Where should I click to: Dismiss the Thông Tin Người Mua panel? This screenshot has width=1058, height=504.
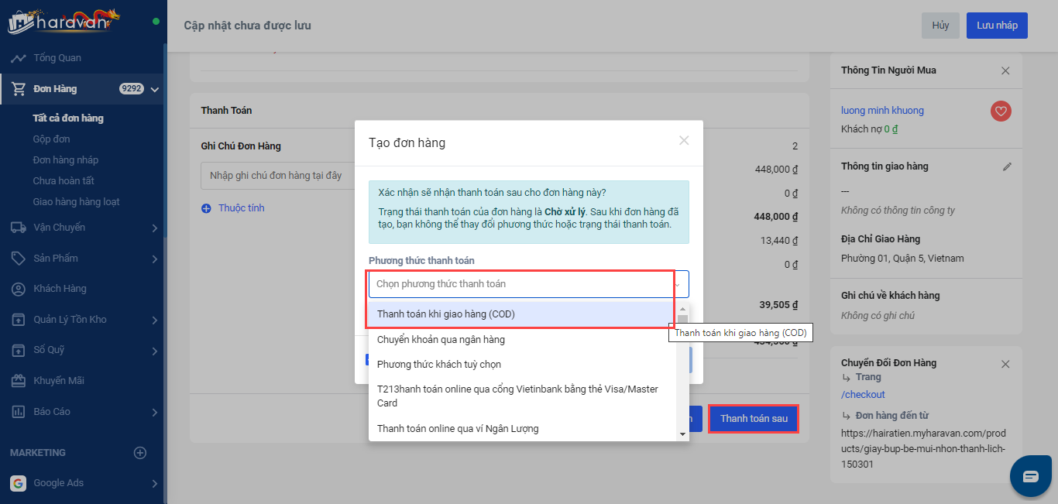(1005, 70)
